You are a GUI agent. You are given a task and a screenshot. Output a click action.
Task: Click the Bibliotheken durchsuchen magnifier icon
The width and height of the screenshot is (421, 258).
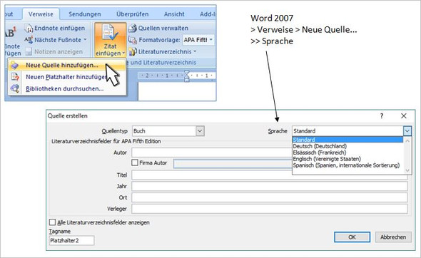pyautogui.click(x=15, y=88)
